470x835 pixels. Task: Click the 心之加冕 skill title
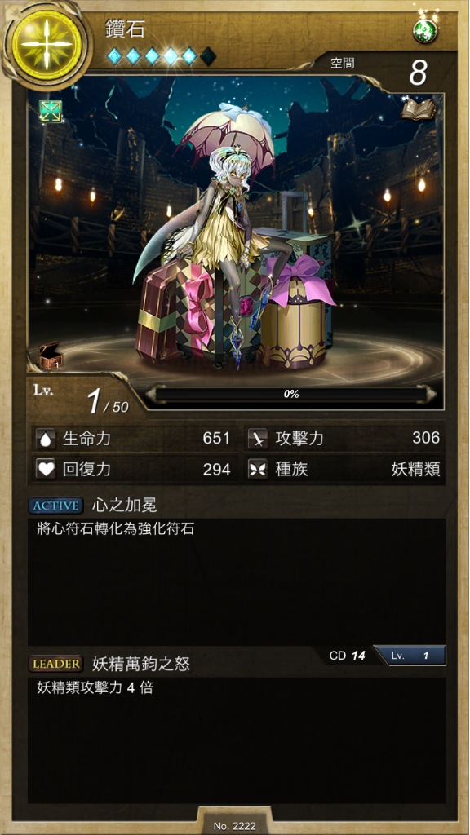125,505
